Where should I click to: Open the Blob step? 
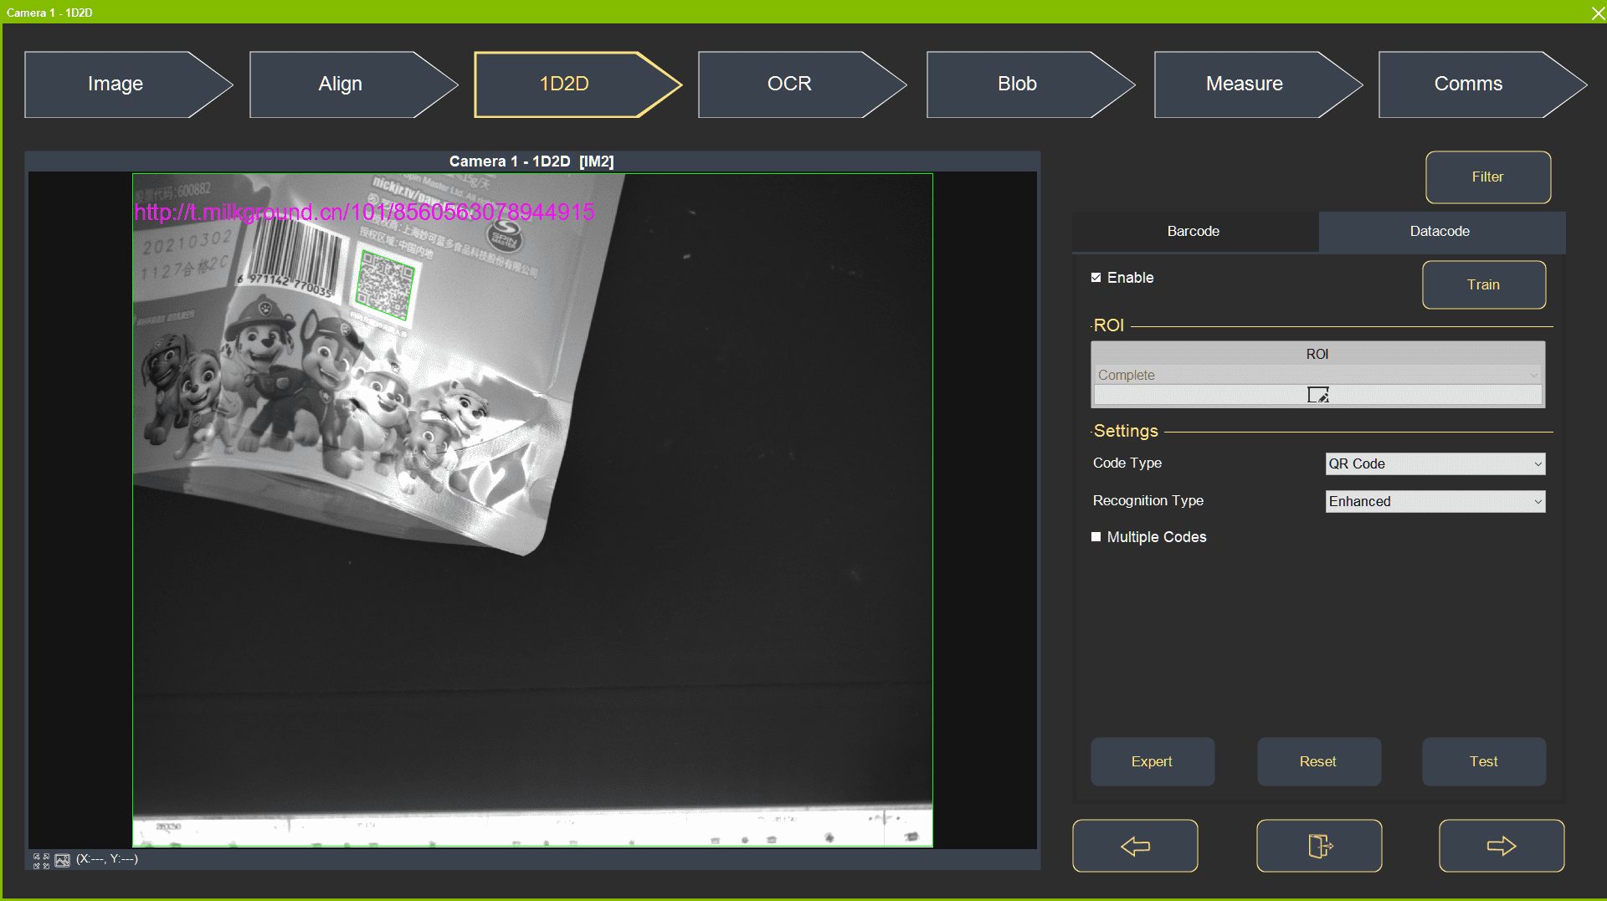[1030, 84]
